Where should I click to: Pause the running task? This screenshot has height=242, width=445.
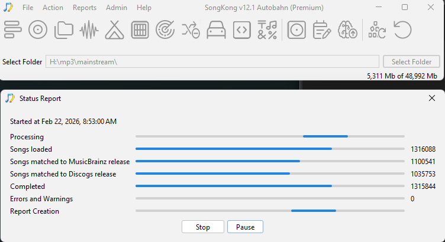pyautogui.click(x=245, y=227)
